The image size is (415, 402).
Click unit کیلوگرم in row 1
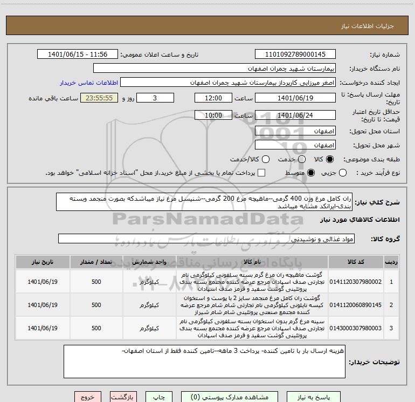[149, 282]
